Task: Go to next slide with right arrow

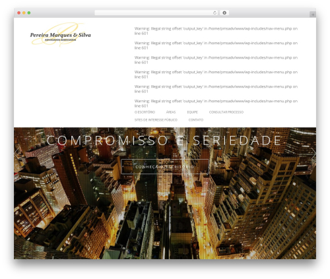Action: click(x=313, y=154)
